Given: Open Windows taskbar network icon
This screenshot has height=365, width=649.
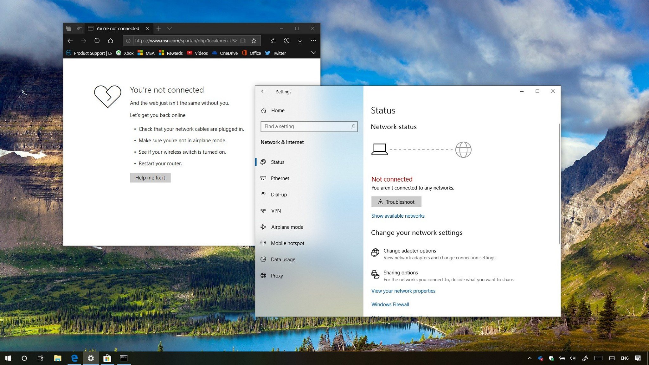Looking at the screenshot, I should coord(538,358).
